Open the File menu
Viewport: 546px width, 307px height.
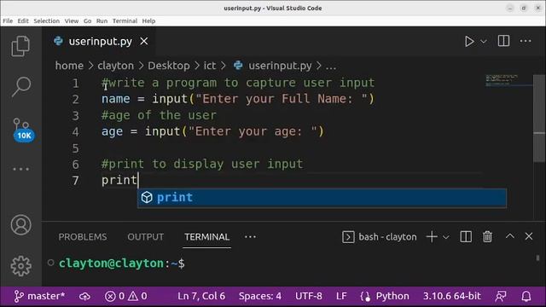pyautogui.click(x=8, y=20)
